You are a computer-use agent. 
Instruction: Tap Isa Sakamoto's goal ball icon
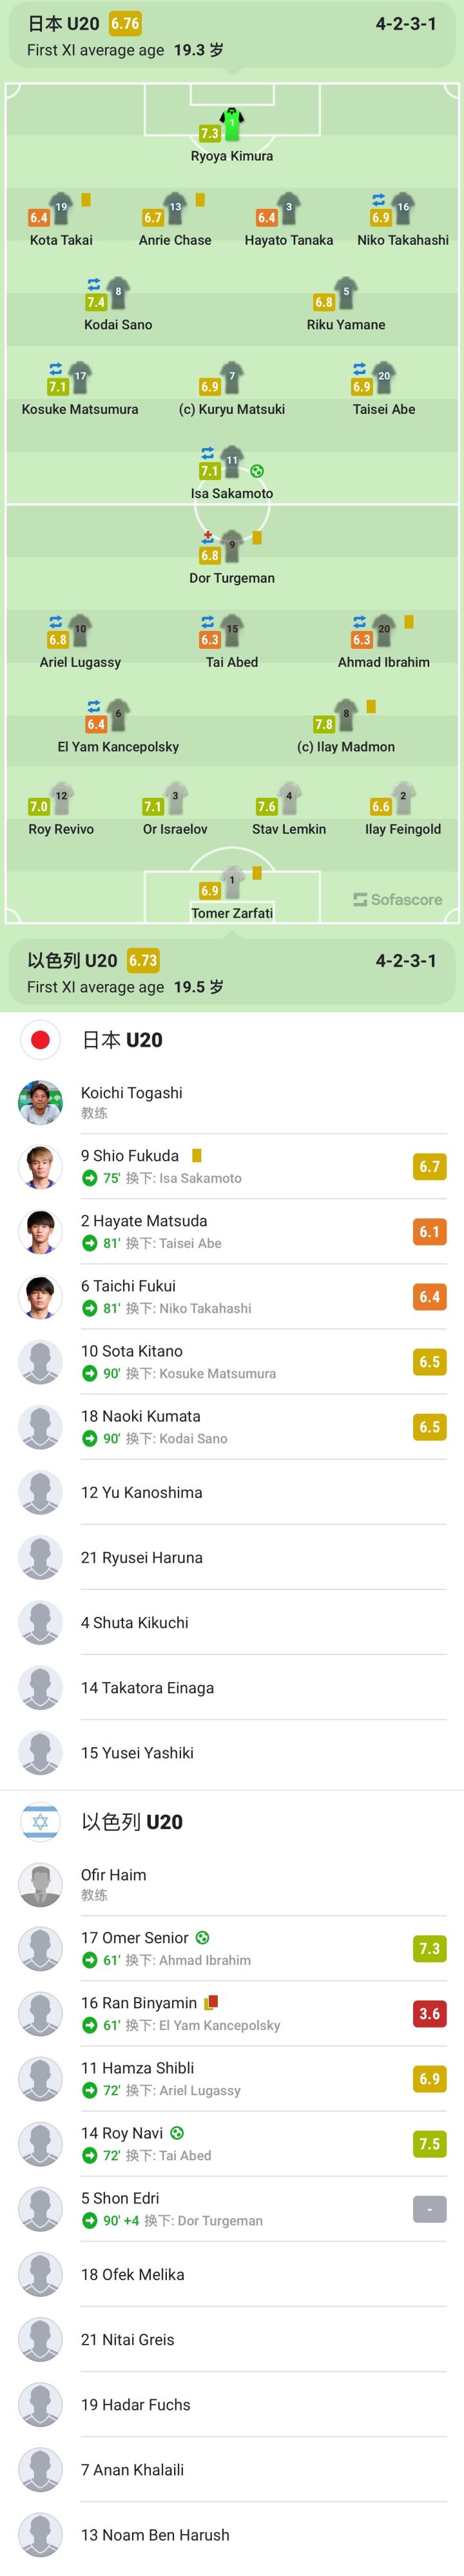[x=257, y=471]
